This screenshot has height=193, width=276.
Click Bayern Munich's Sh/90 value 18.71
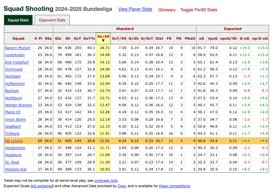coord(105,48)
